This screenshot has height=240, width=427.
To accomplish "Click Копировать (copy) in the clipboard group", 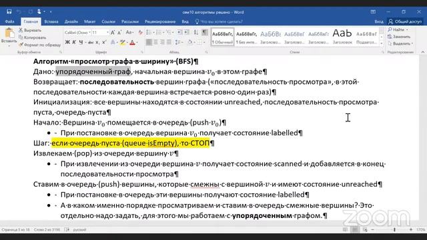I will pos(32,37).
